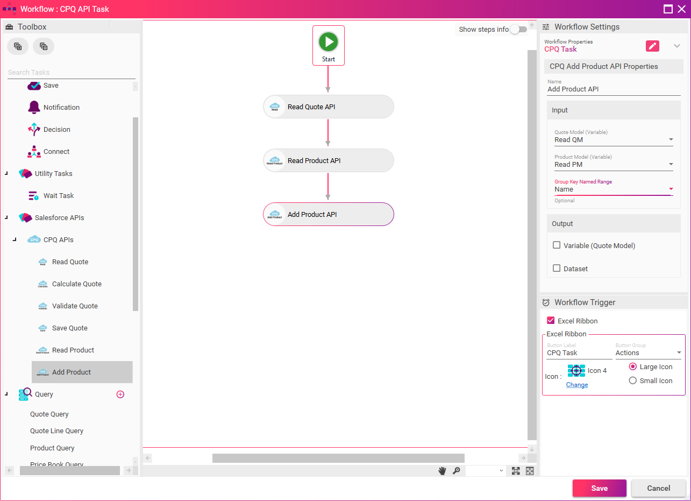Click the Save button
This screenshot has width=691, height=501.
point(599,488)
